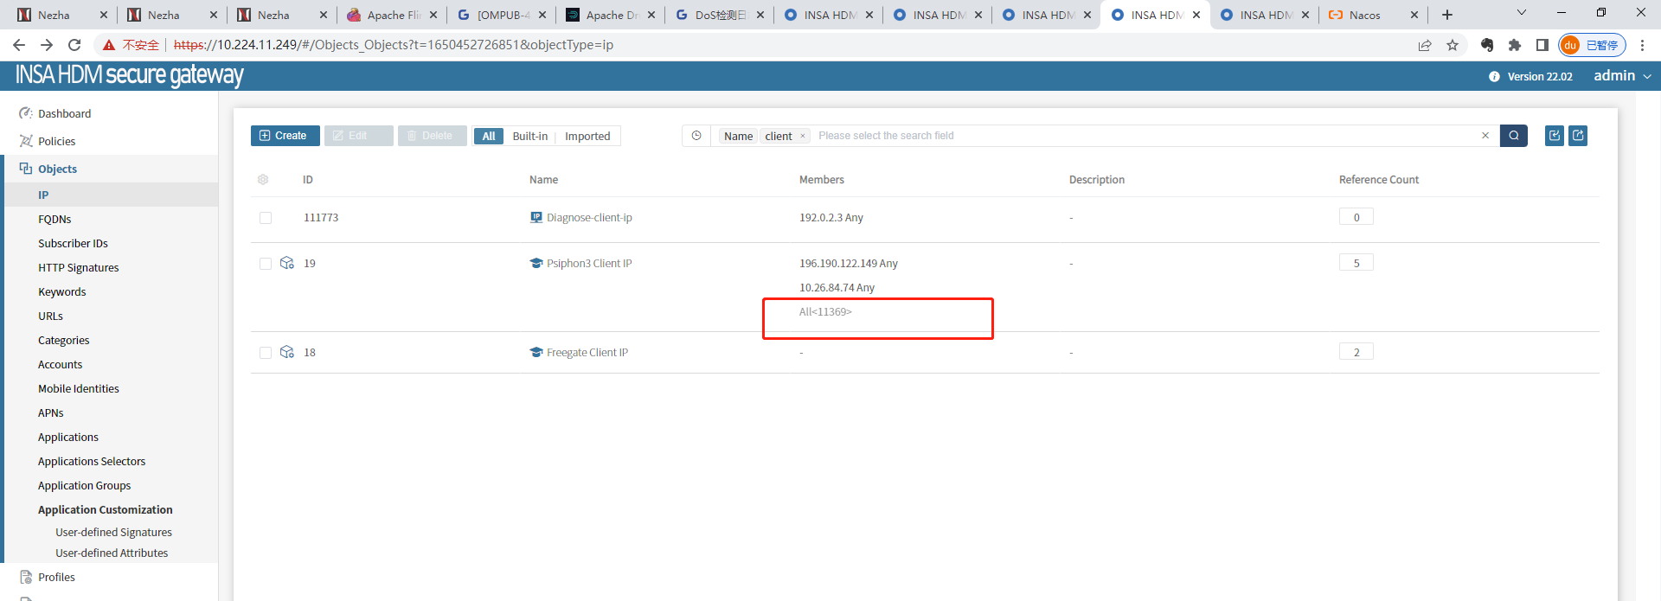1661x601 pixels.
Task: Click the Version 22.02 info icon
Action: tap(1494, 77)
